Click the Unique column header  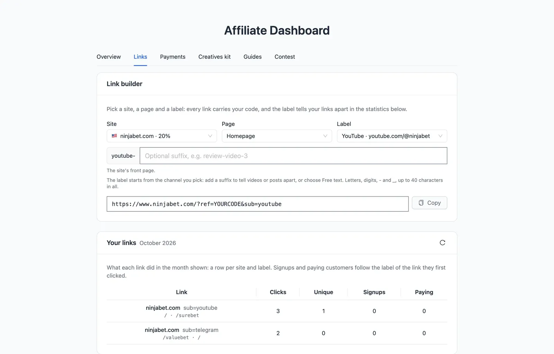coord(323,292)
